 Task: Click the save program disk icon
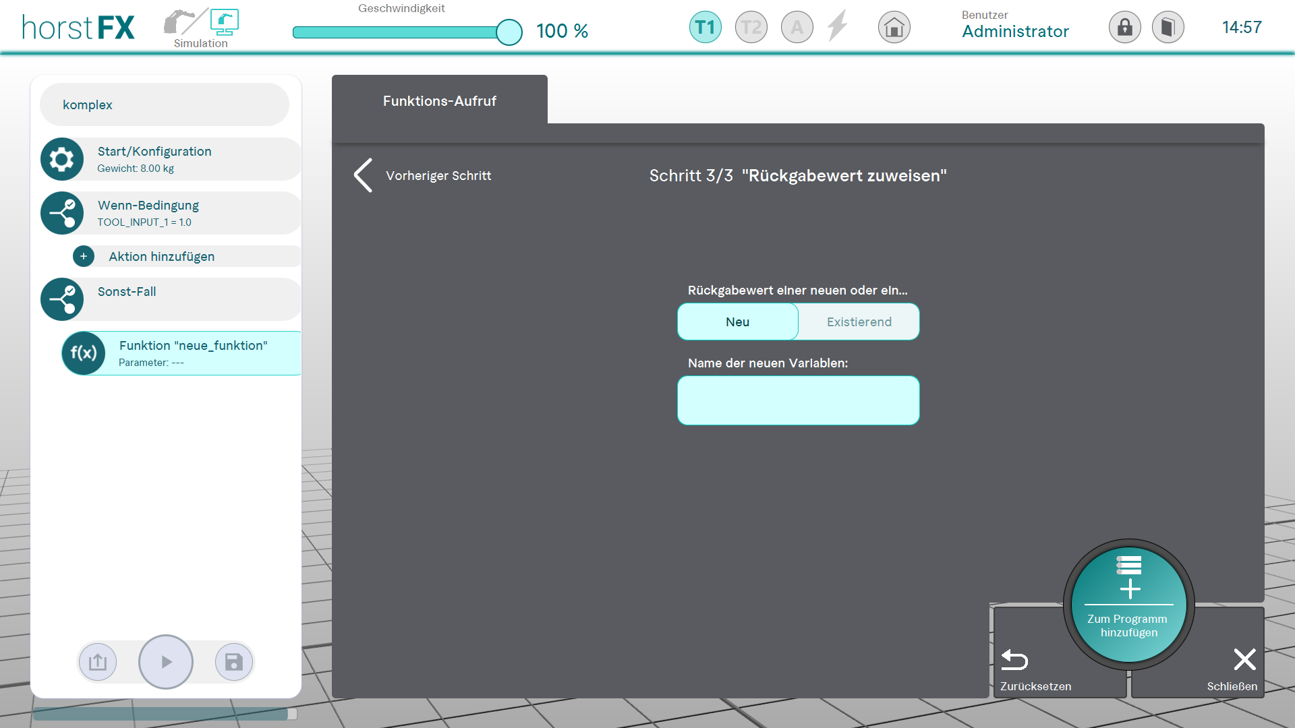tap(233, 662)
